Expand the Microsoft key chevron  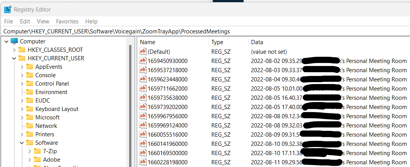pos(22,117)
